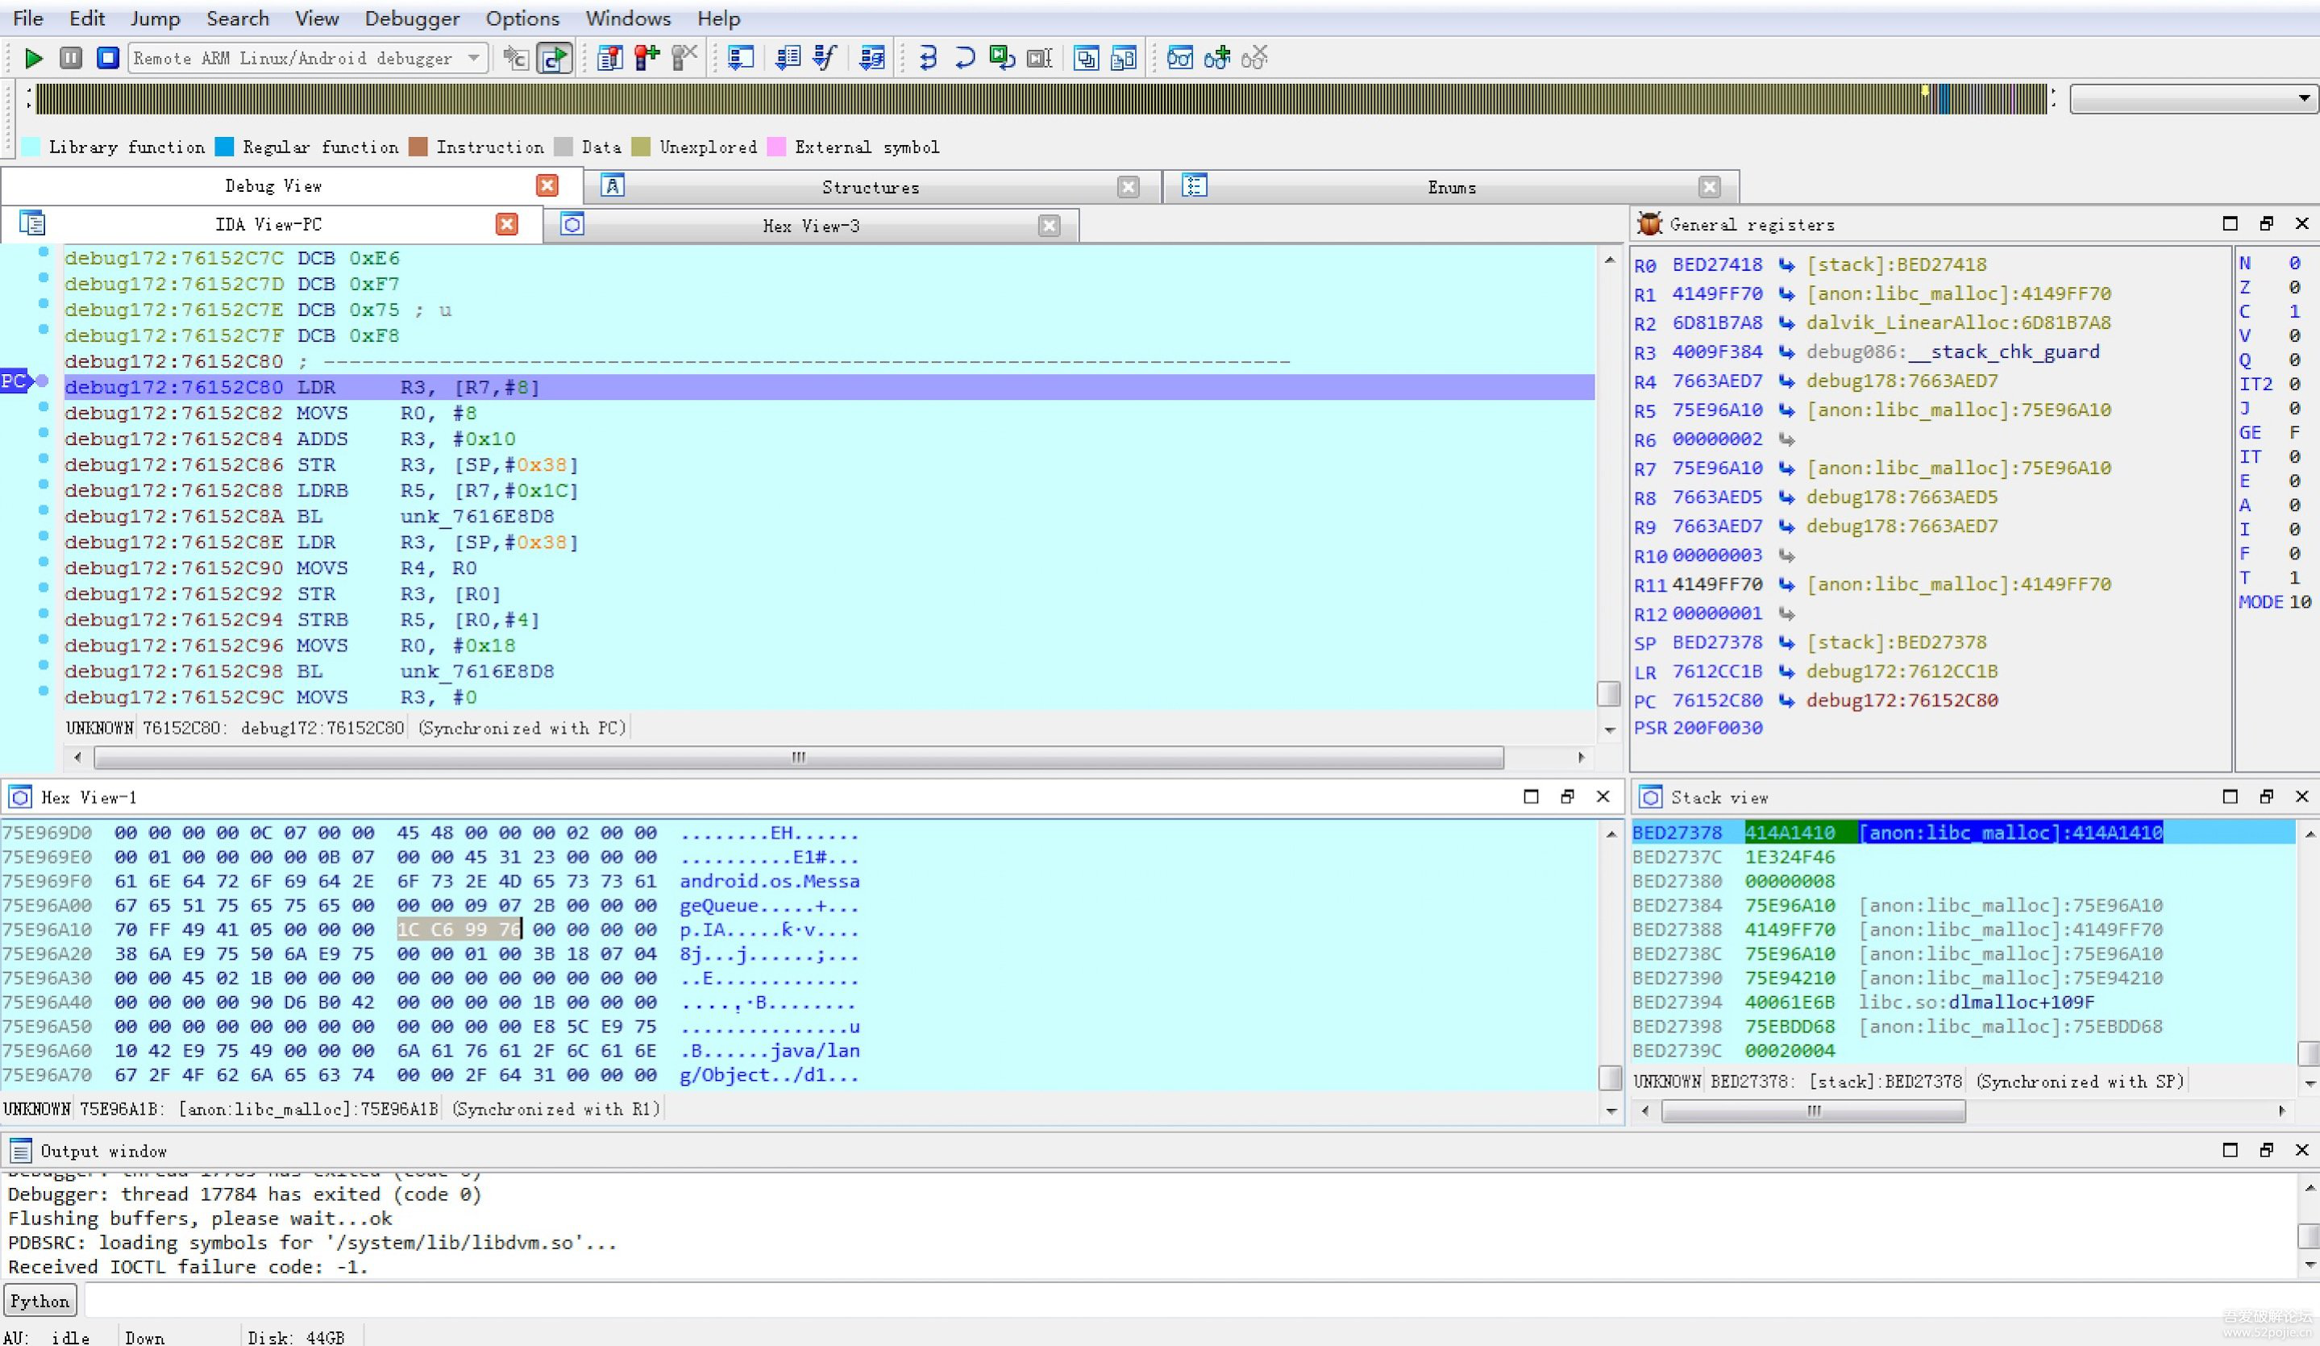Image resolution: width=2320 pixels, height=1346 pixels.
Task: Click the blue Terminate process stop button
Action: tap(108, 58)
